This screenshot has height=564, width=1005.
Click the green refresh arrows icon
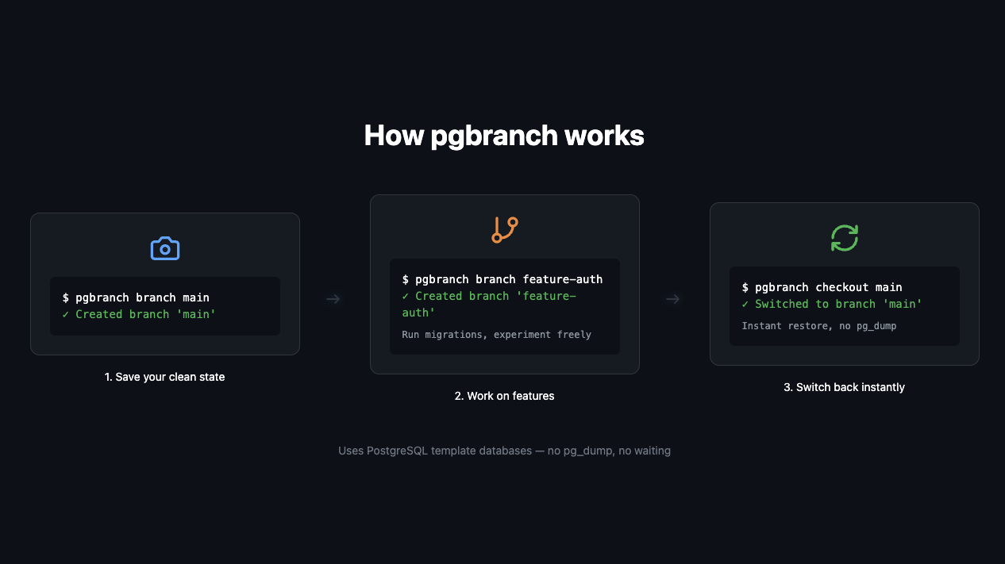click(x=845, y=238)
